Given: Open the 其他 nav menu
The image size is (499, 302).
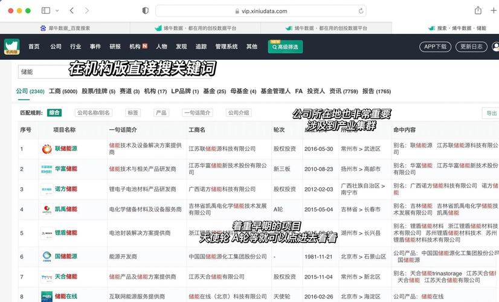Looking at the screenshot, I should click(x=252, y=47).
